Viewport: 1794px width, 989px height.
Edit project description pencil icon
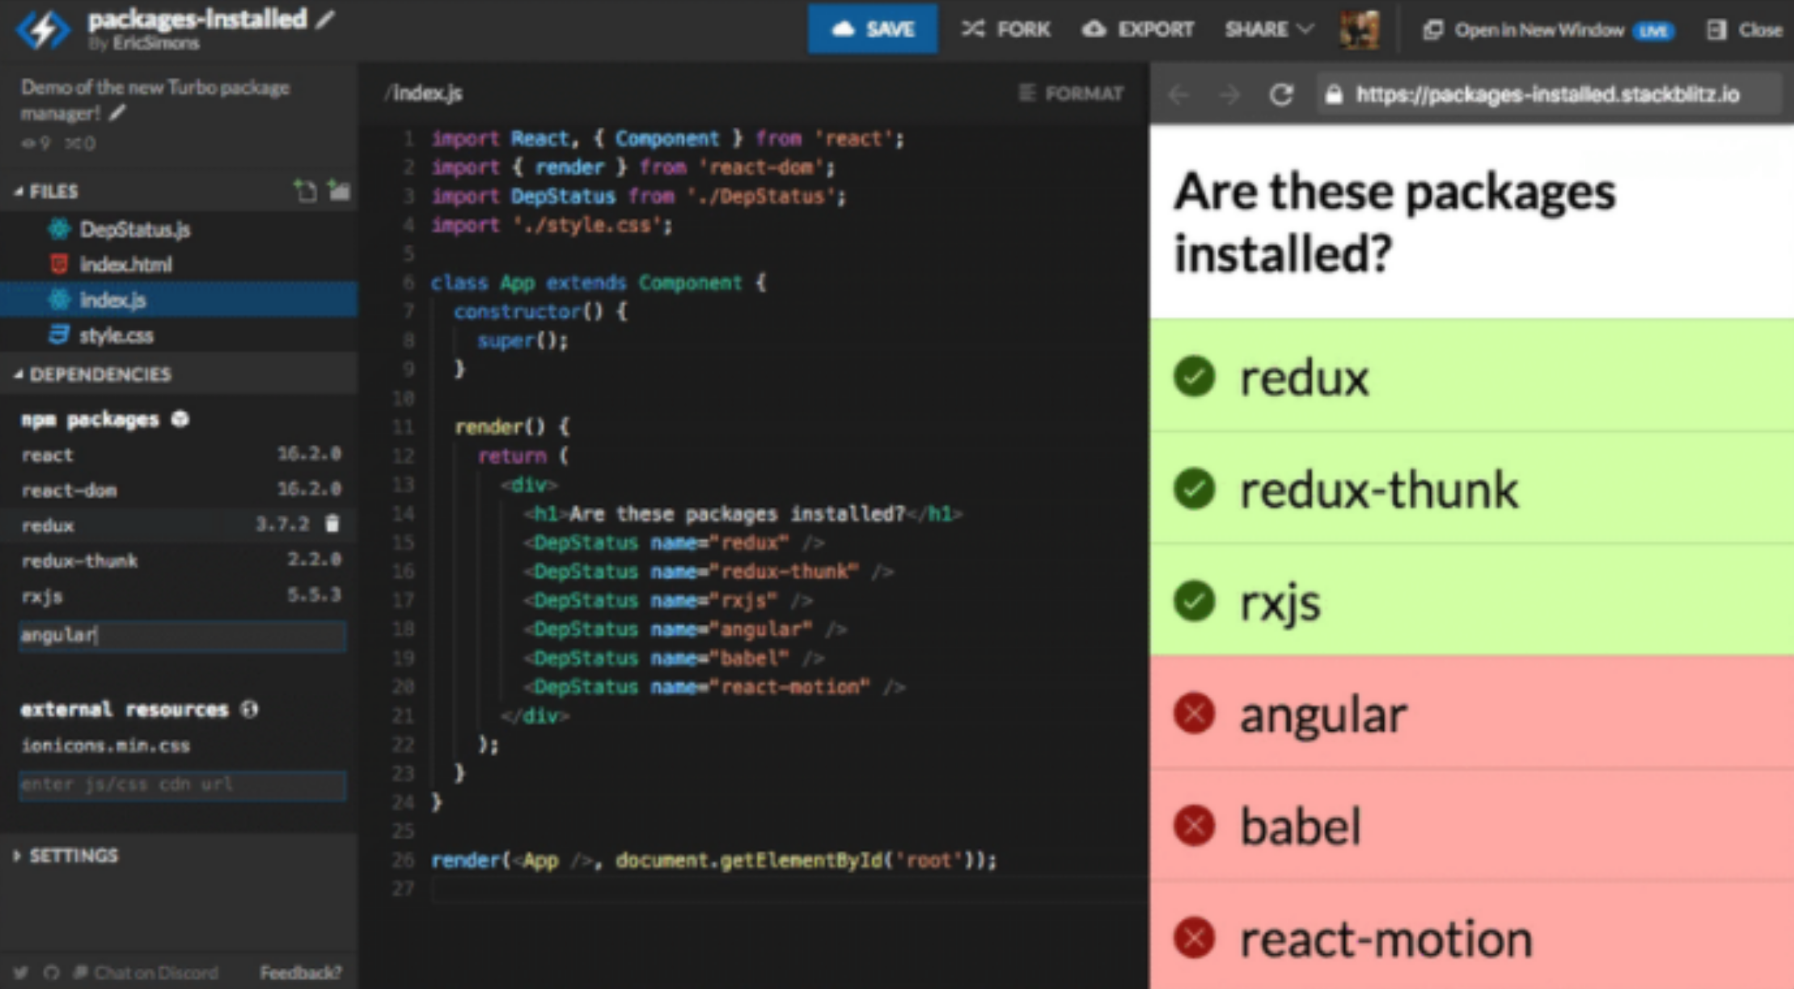(118, 113)
